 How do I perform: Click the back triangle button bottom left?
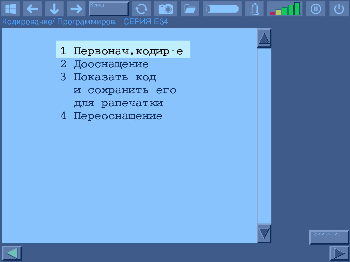coord(11,253)
